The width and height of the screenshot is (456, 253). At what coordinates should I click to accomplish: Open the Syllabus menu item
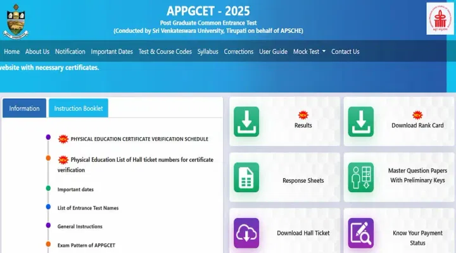[x=208, y=52]
